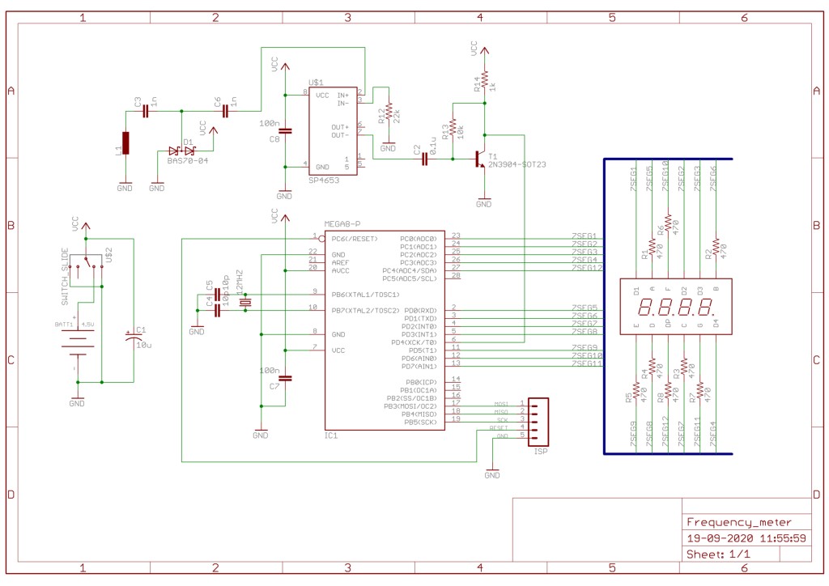Select the L1 inductor symbol
Screen dimensions: 829x586
[x=125, y=142]
